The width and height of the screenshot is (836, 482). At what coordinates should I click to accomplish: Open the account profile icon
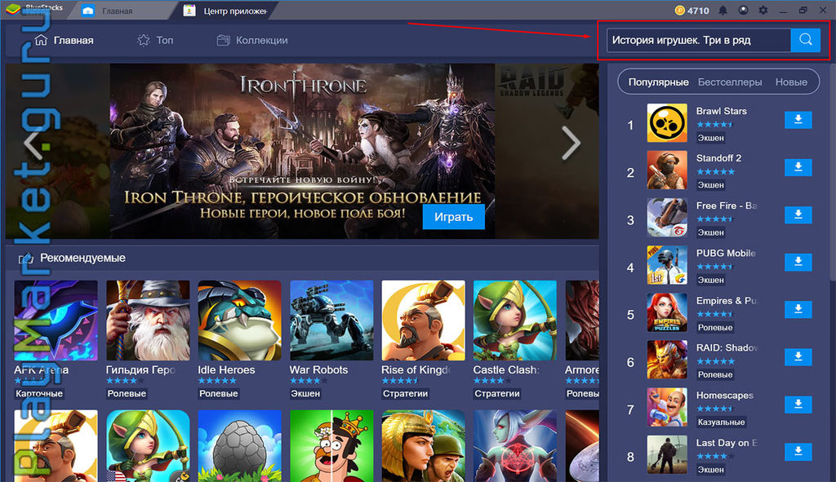[743, 11]
